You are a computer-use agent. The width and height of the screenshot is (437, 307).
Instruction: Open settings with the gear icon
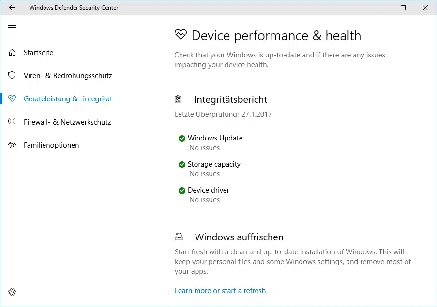(x=12, y=292)
